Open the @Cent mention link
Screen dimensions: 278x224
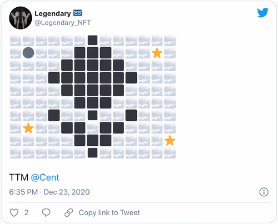pos(45,177)
